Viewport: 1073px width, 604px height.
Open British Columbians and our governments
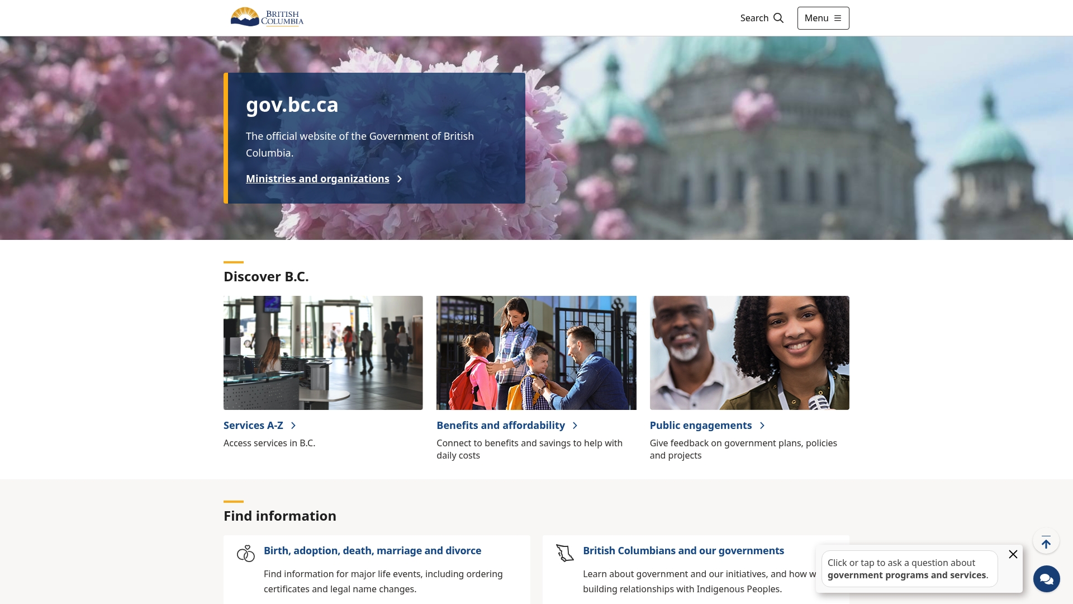point(683,551)
